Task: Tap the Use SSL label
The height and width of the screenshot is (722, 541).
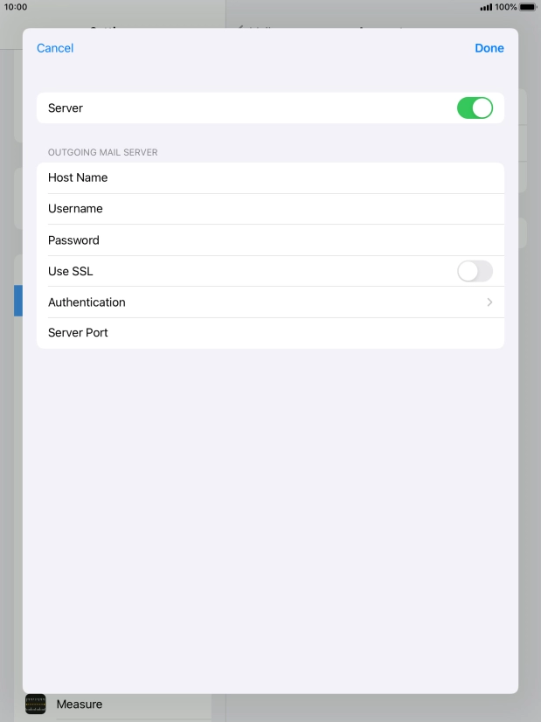Action: (71, 271)
